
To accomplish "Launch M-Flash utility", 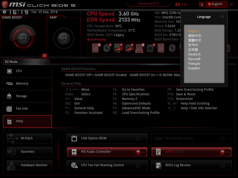I will (x=29, y=138).
